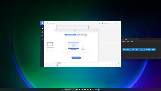Click the account username text
Viewport: 161px width, 91px height.
click(x=107, y=23)
